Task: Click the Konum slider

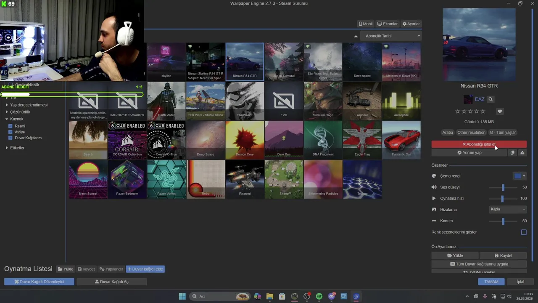Action: [x=503, y=221]
